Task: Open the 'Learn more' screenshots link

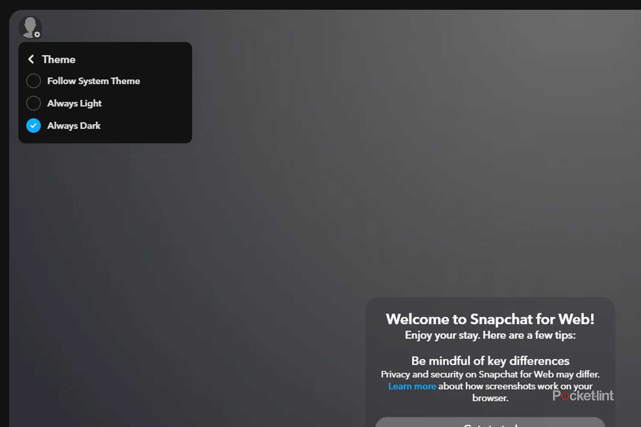Action: tap(412, 386)
